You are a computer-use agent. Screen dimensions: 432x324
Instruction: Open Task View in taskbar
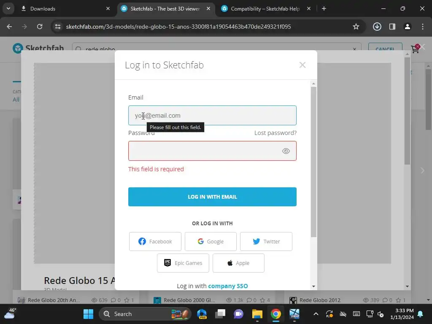tap(220, 314)
